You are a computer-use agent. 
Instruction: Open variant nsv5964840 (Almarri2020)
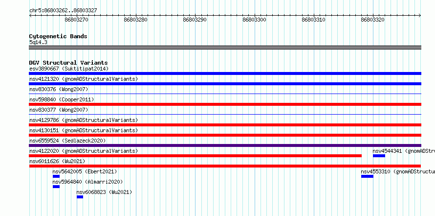coord(87,182)
